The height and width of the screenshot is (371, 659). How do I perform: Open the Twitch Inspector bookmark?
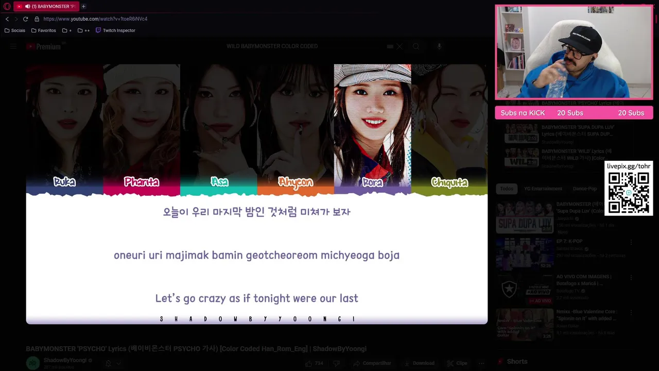(115, 30)
